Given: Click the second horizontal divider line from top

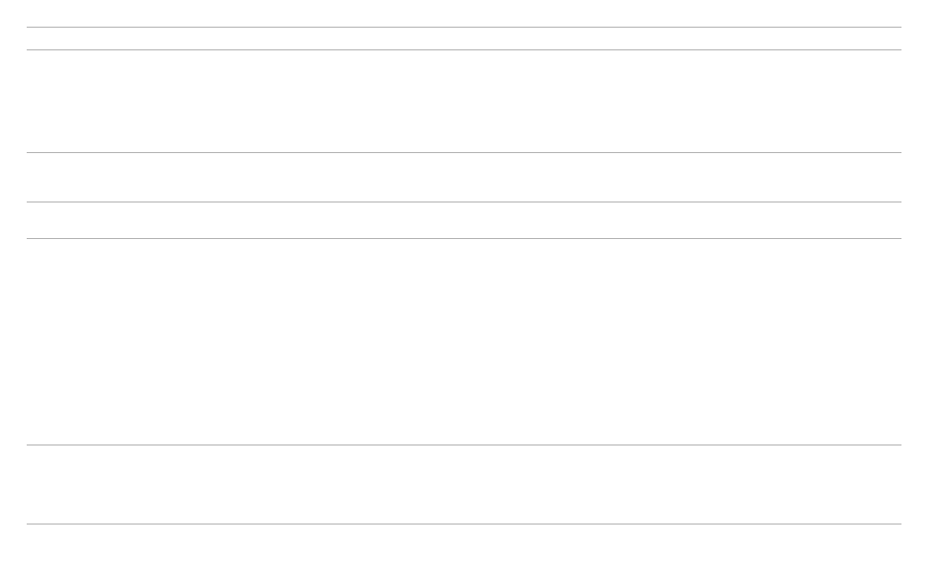Looking at the screenshot, I should tap(464, 49).
